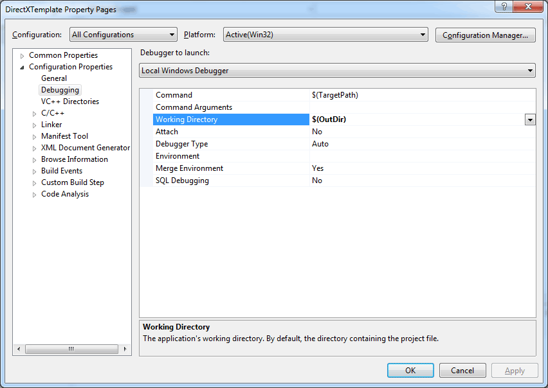Click the empty Environment value field
Viewport: 548px width, 388px height.
click(x=423, y=156)
